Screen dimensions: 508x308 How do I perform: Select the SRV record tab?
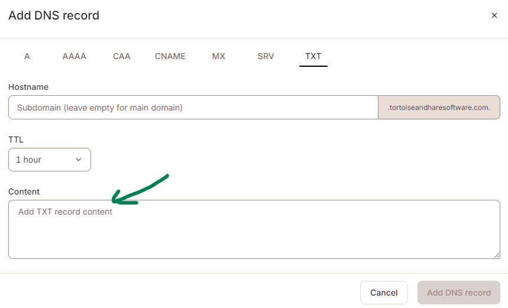coord(266,56)
